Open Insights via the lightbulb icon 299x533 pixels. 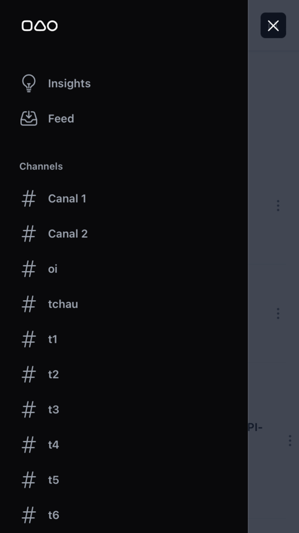pos(29,83)
